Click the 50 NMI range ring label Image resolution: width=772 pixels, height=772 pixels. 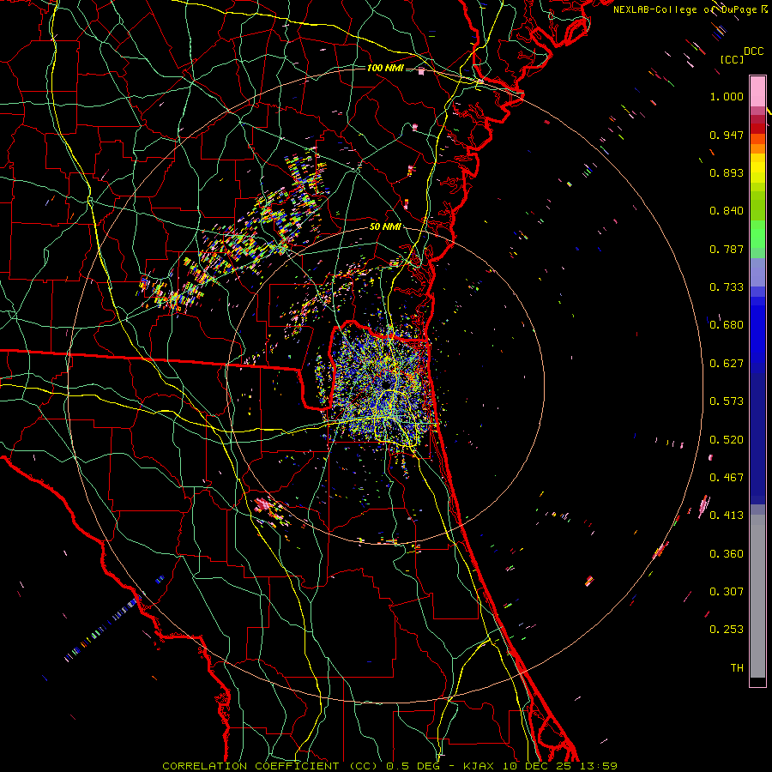385,227
